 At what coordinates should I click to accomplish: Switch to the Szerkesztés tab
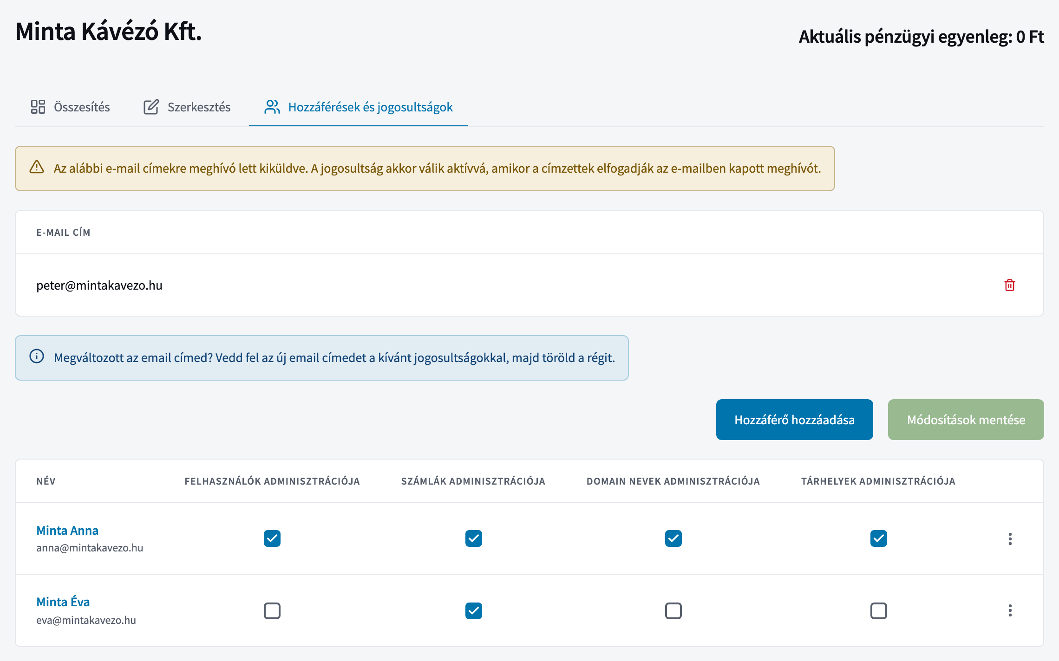(x=187, y=107)
